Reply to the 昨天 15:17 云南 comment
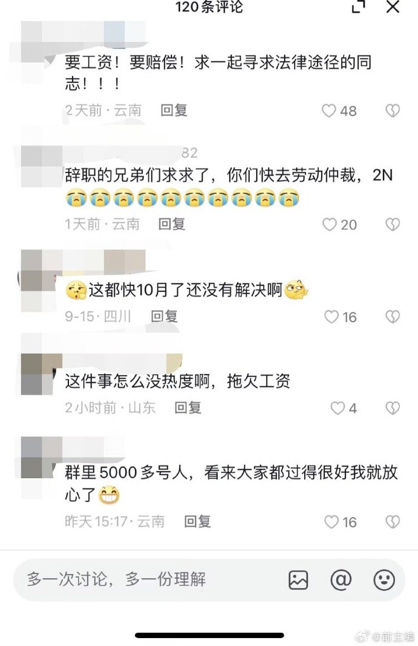The height and width of the screenshot is (646, 418). point(197,521)
